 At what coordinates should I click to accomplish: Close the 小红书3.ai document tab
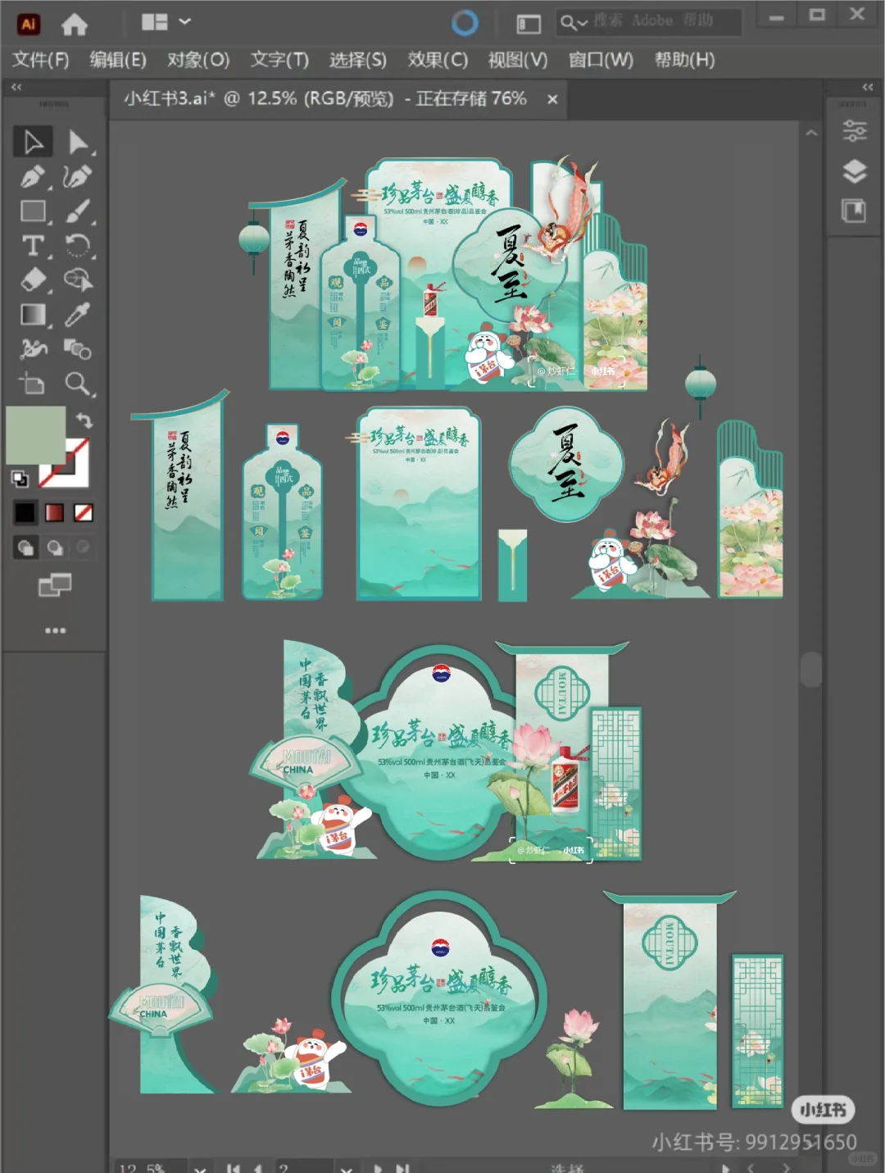552,99
